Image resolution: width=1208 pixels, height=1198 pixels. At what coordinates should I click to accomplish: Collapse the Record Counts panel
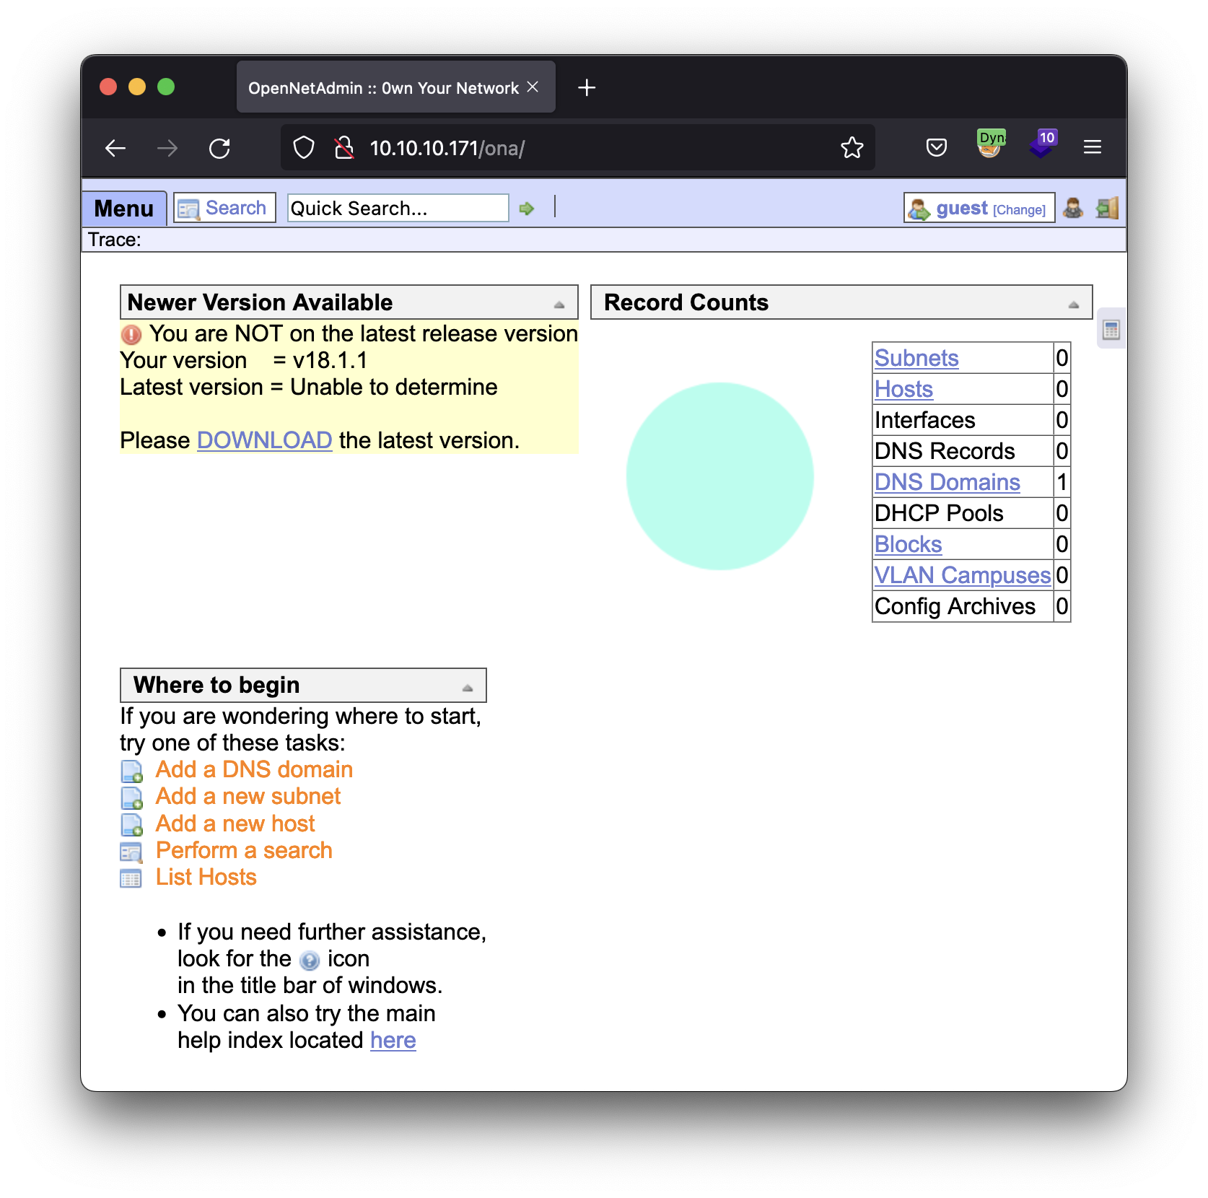1073,305
